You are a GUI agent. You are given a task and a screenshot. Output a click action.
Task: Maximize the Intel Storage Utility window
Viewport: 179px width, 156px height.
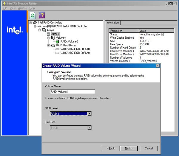coord(171,4)
